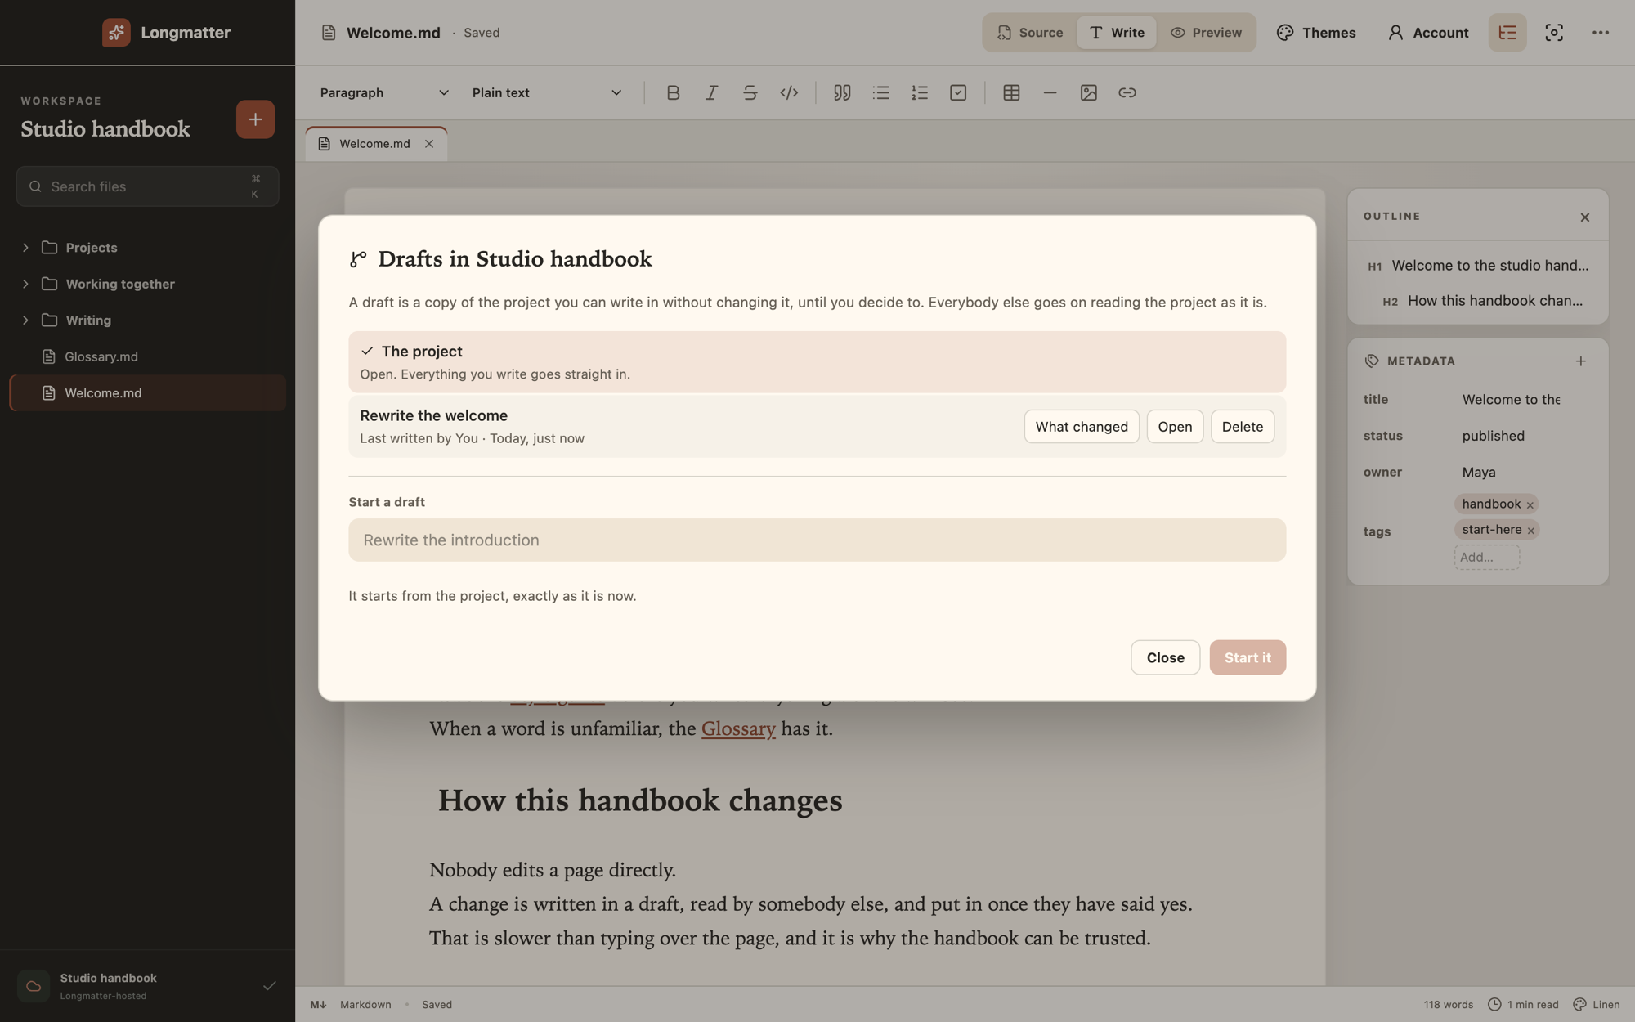Viewport: 1635px width, 1022px height.
Task: Toggle italic formatting icon
Action: (x=711, y=92)
